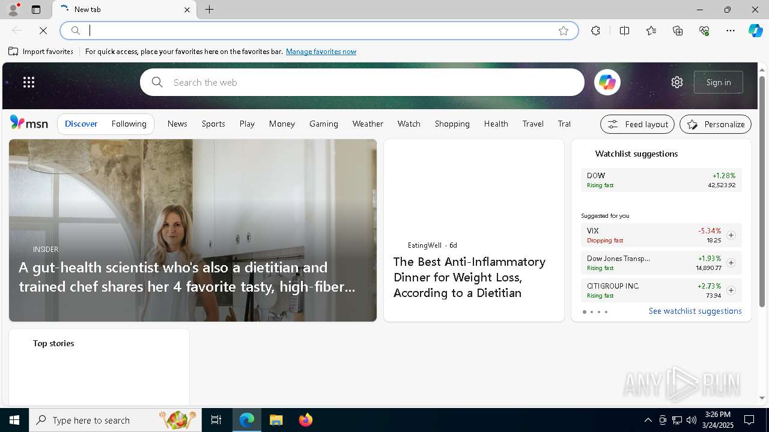Open the Gaming section
This screenshot has height=432, width=769.
coord(324,124)
